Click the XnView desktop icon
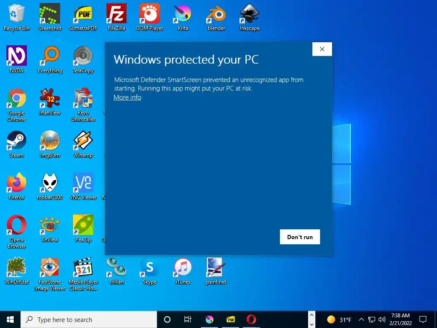 click(50, 228)
